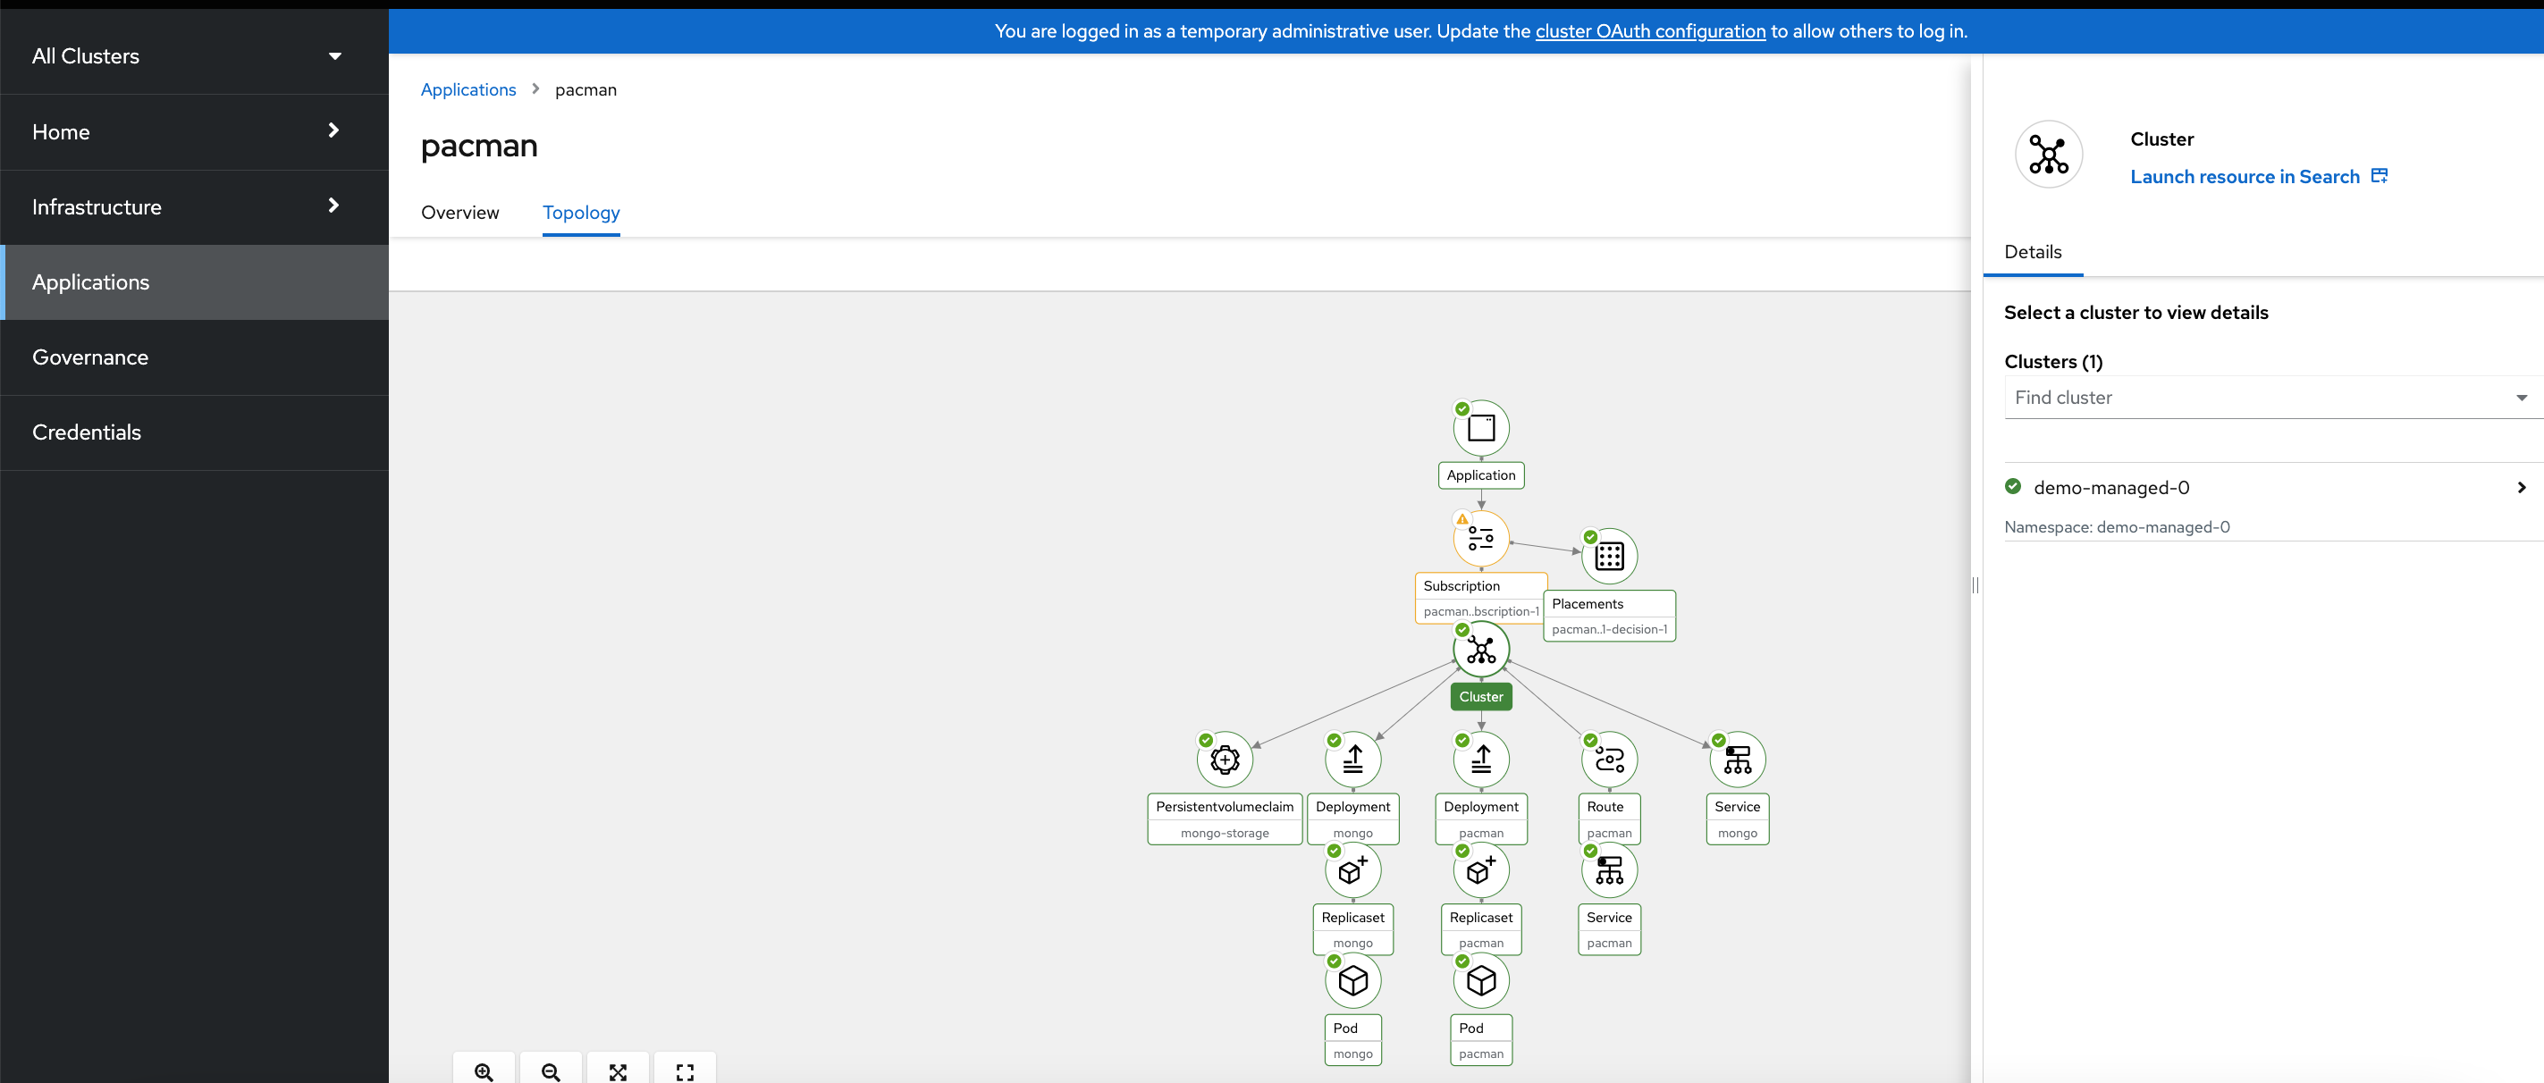Viewport: 2544px width, 1083px height.
Task: Click the Replicaset mongo node icon
Action: [x=1352, y=869]
